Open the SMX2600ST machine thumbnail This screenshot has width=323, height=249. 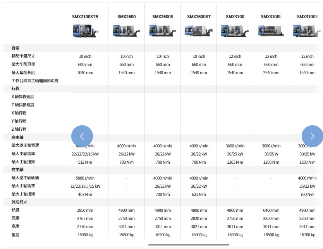199,31
